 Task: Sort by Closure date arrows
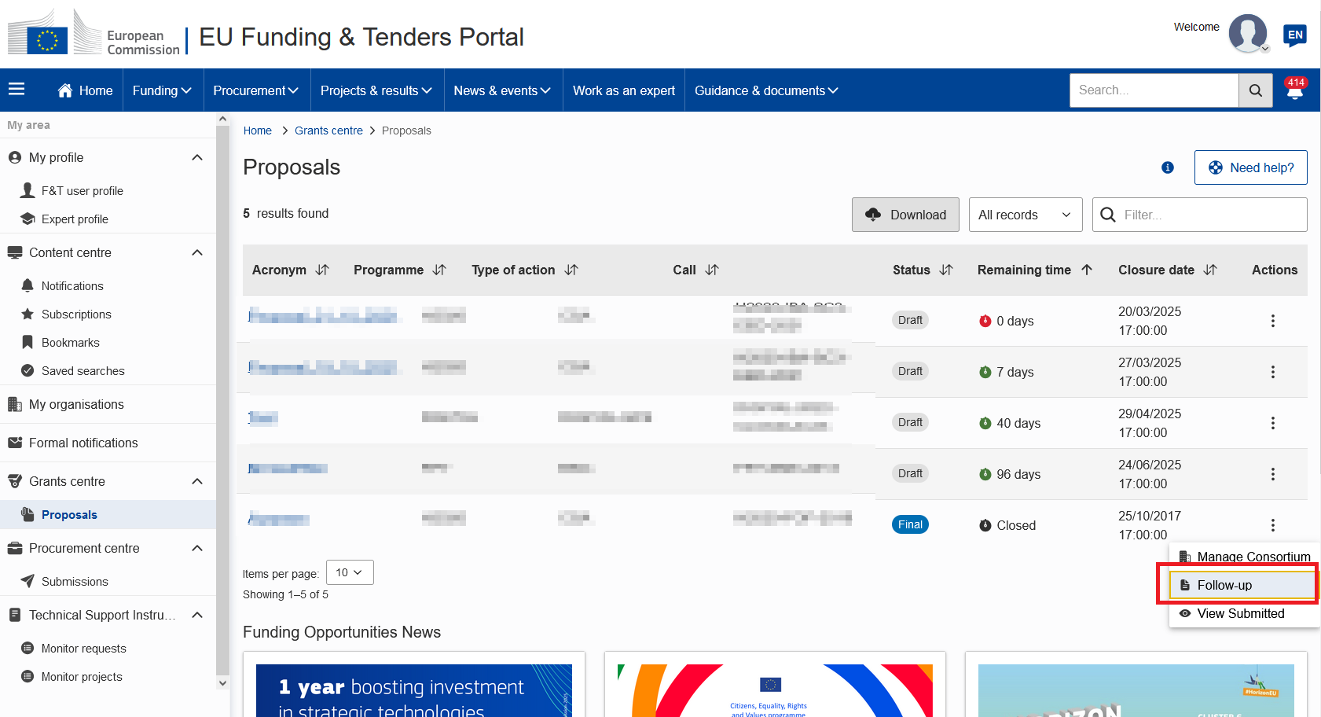coord(1210,270)
